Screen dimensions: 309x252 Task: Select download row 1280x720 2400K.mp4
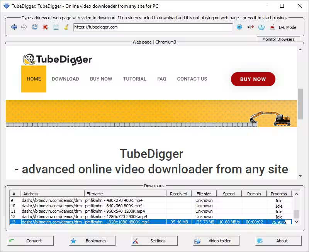pyautogui.click(x=151, y=217)
